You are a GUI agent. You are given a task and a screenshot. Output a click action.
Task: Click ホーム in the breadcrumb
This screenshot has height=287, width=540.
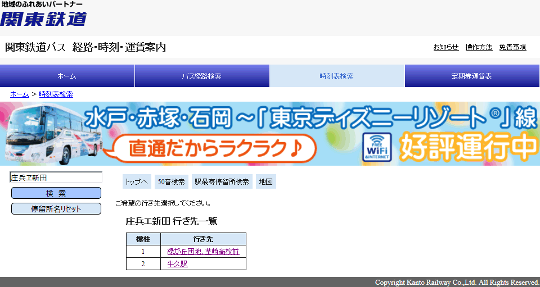[x=19, y=94]
